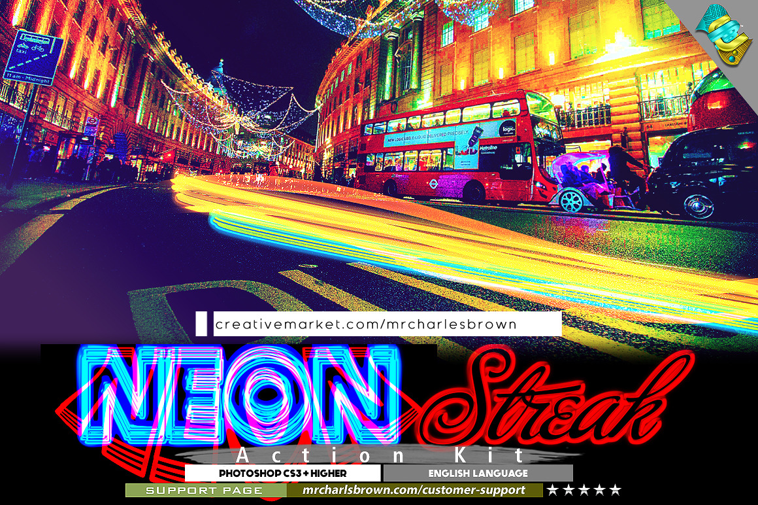Click the white bar left of the URL
The image size is (758, 505).
pos(201,324)
